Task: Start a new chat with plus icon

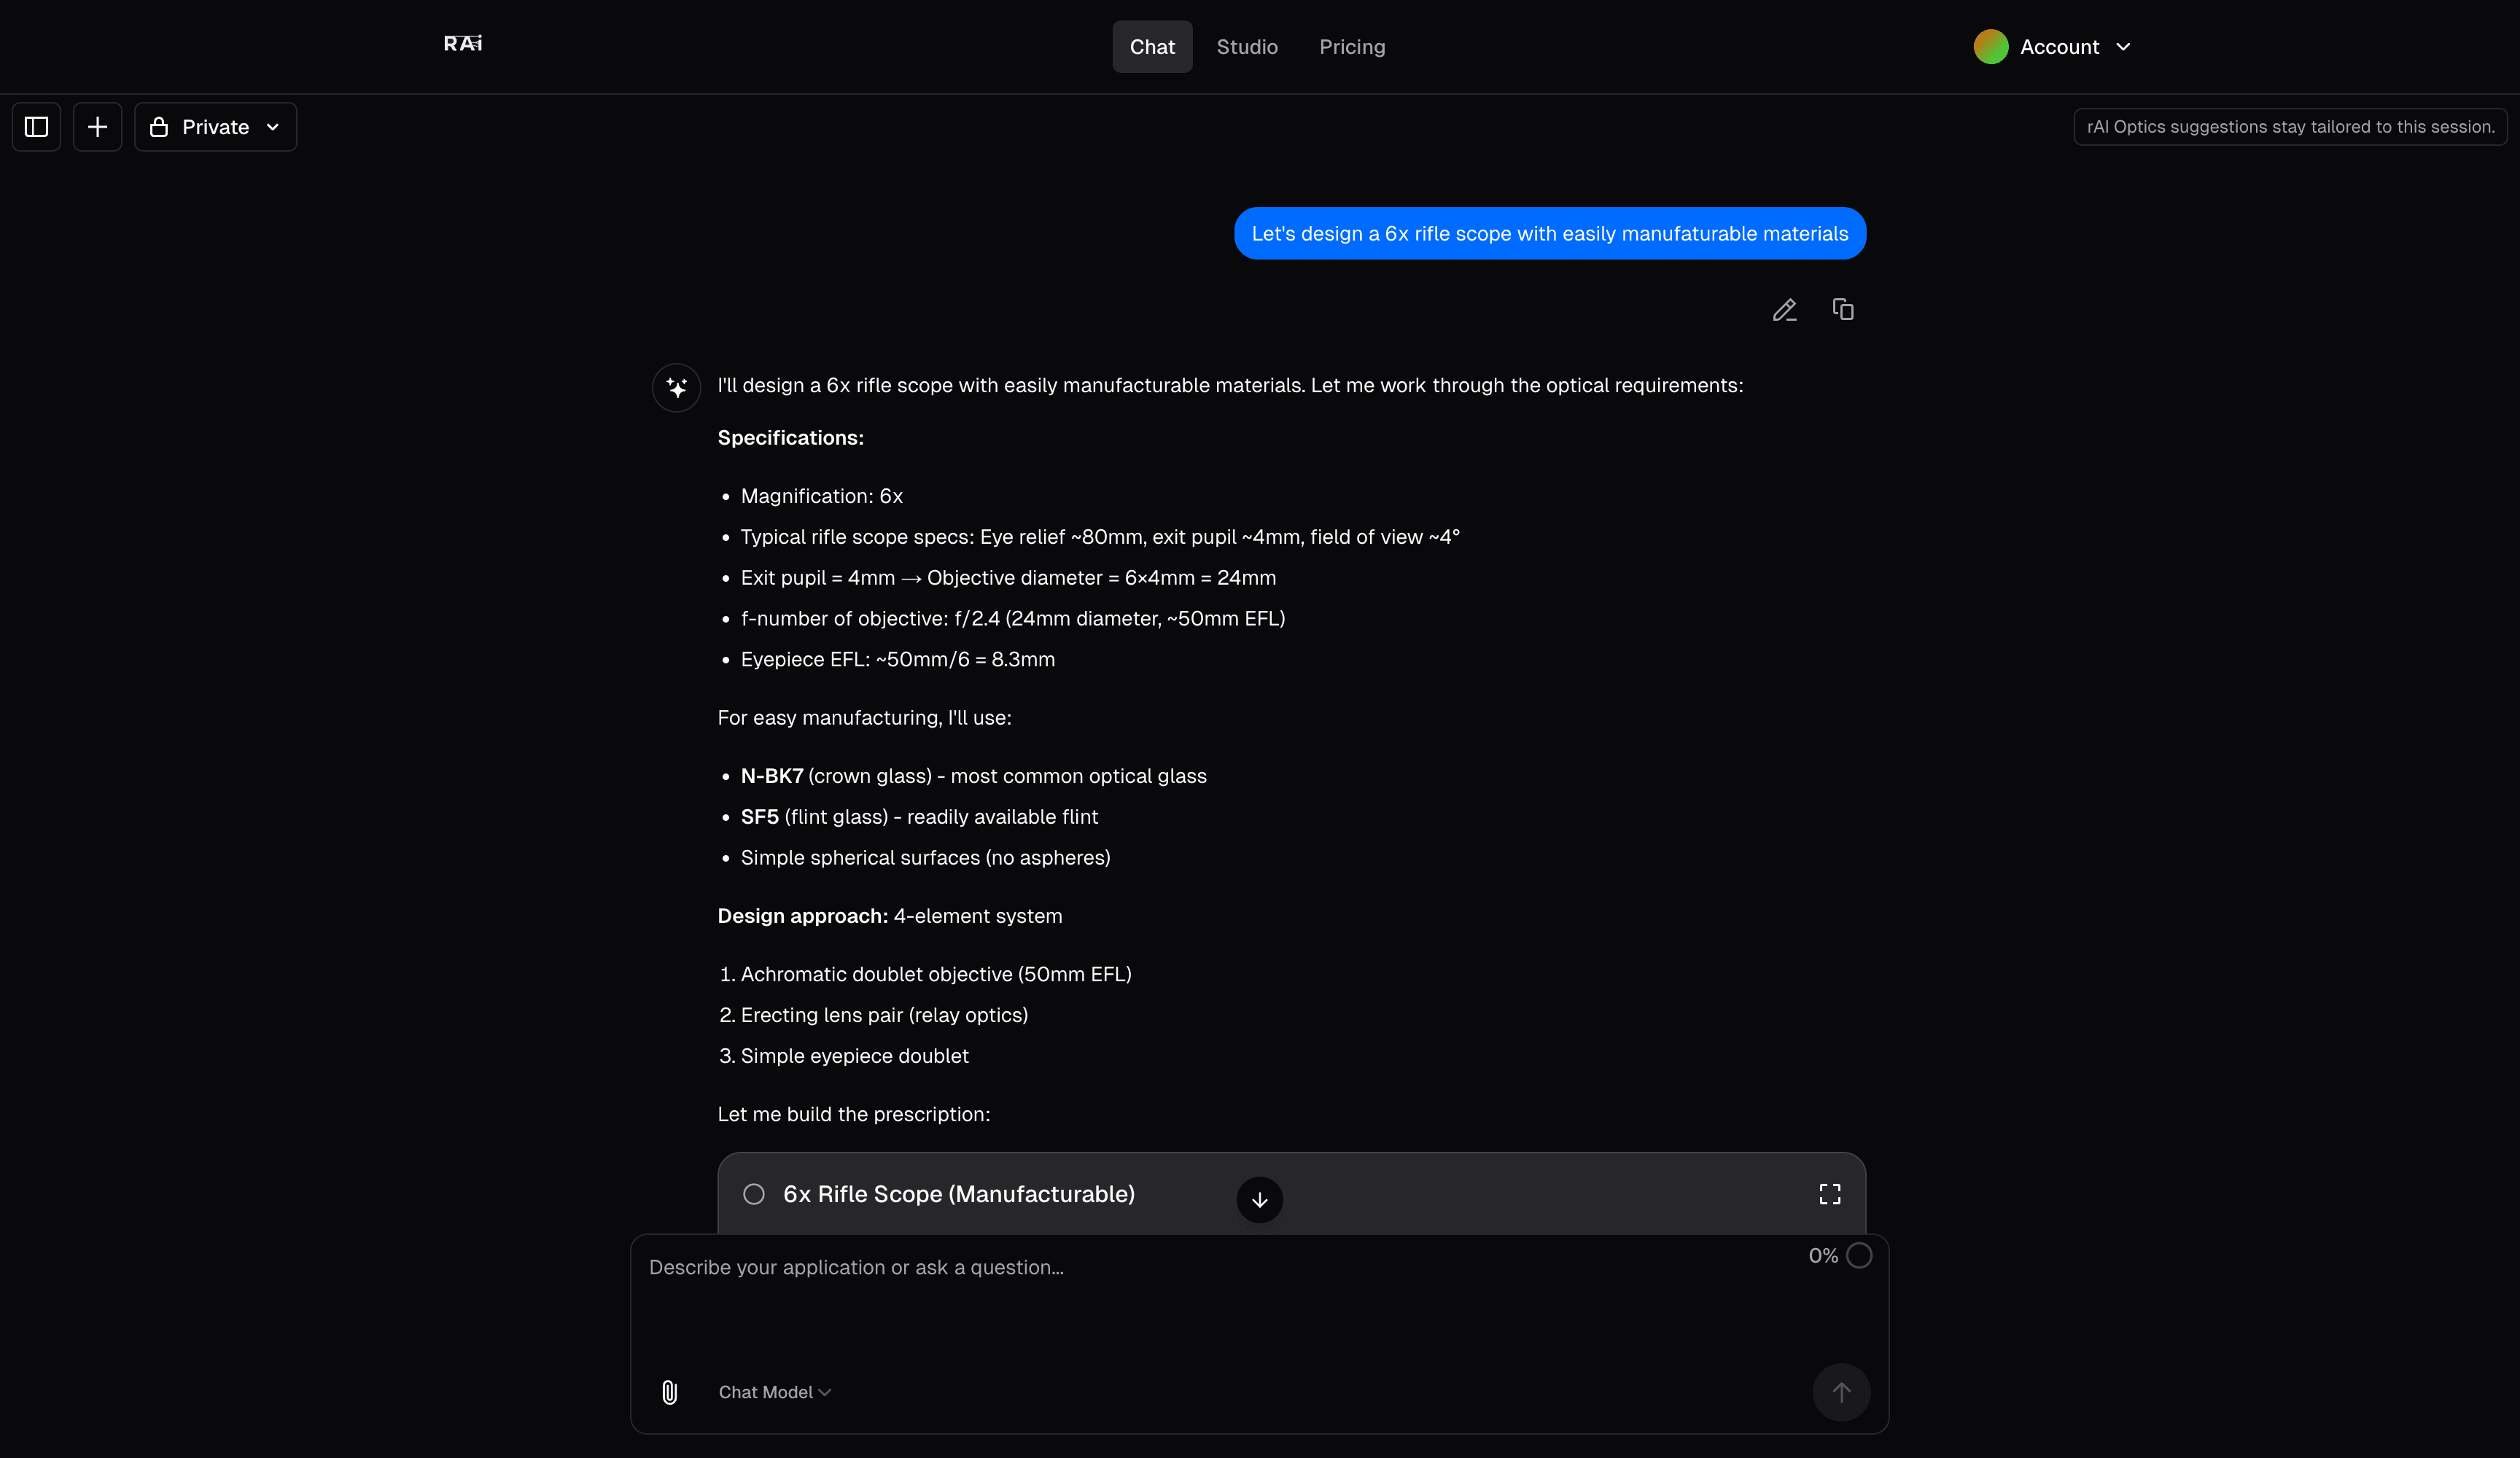Action: click(97, 127)
